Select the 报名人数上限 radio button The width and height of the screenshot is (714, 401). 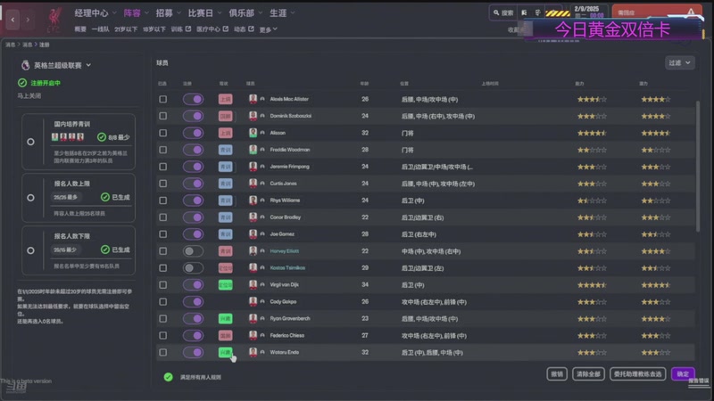30,198
